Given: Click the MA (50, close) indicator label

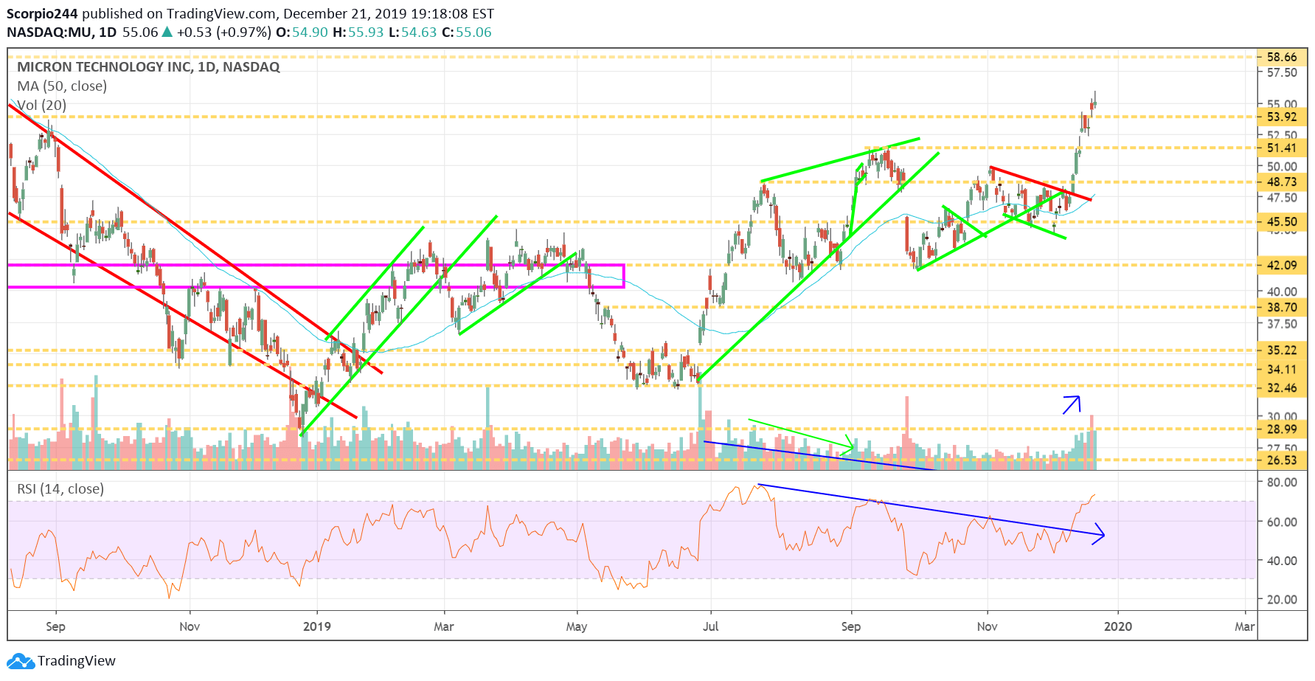Looking at the screenshot, I should [62, 86].
